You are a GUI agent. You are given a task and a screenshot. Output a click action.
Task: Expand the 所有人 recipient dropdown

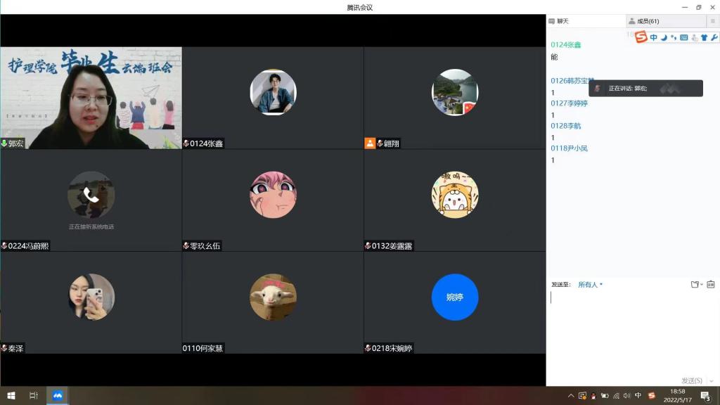point(590,285)
